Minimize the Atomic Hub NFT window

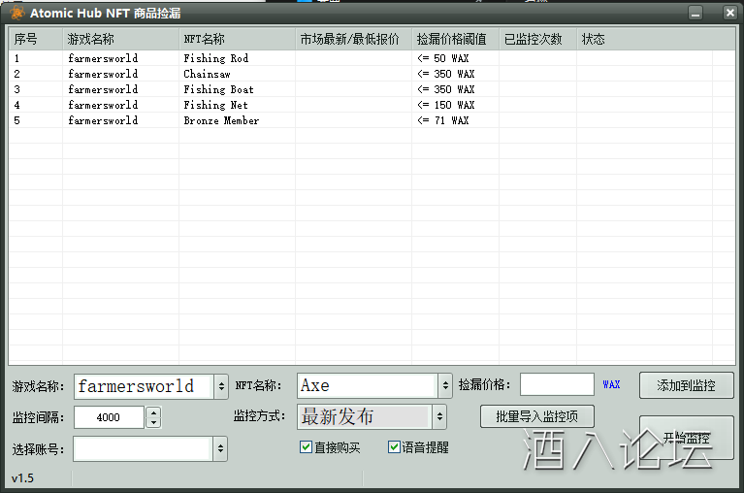pyautogui.click(x=695, y=13)
